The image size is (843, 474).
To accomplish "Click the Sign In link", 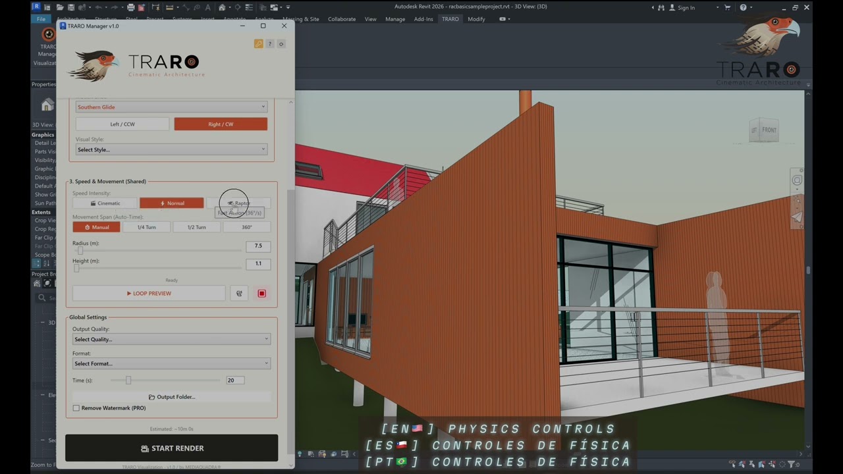I will click(686, 8).
